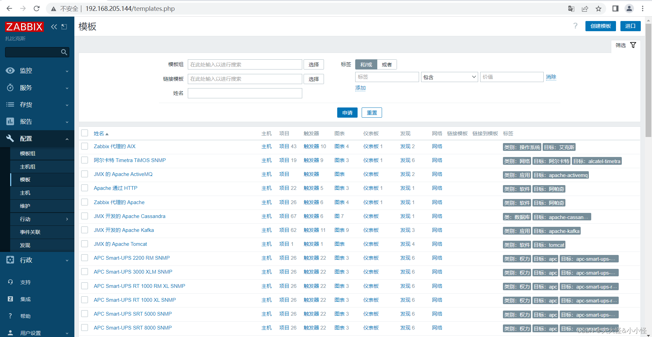Open the 发现 submenu item
Screen dimensions: 652x337
coord(42,245)
